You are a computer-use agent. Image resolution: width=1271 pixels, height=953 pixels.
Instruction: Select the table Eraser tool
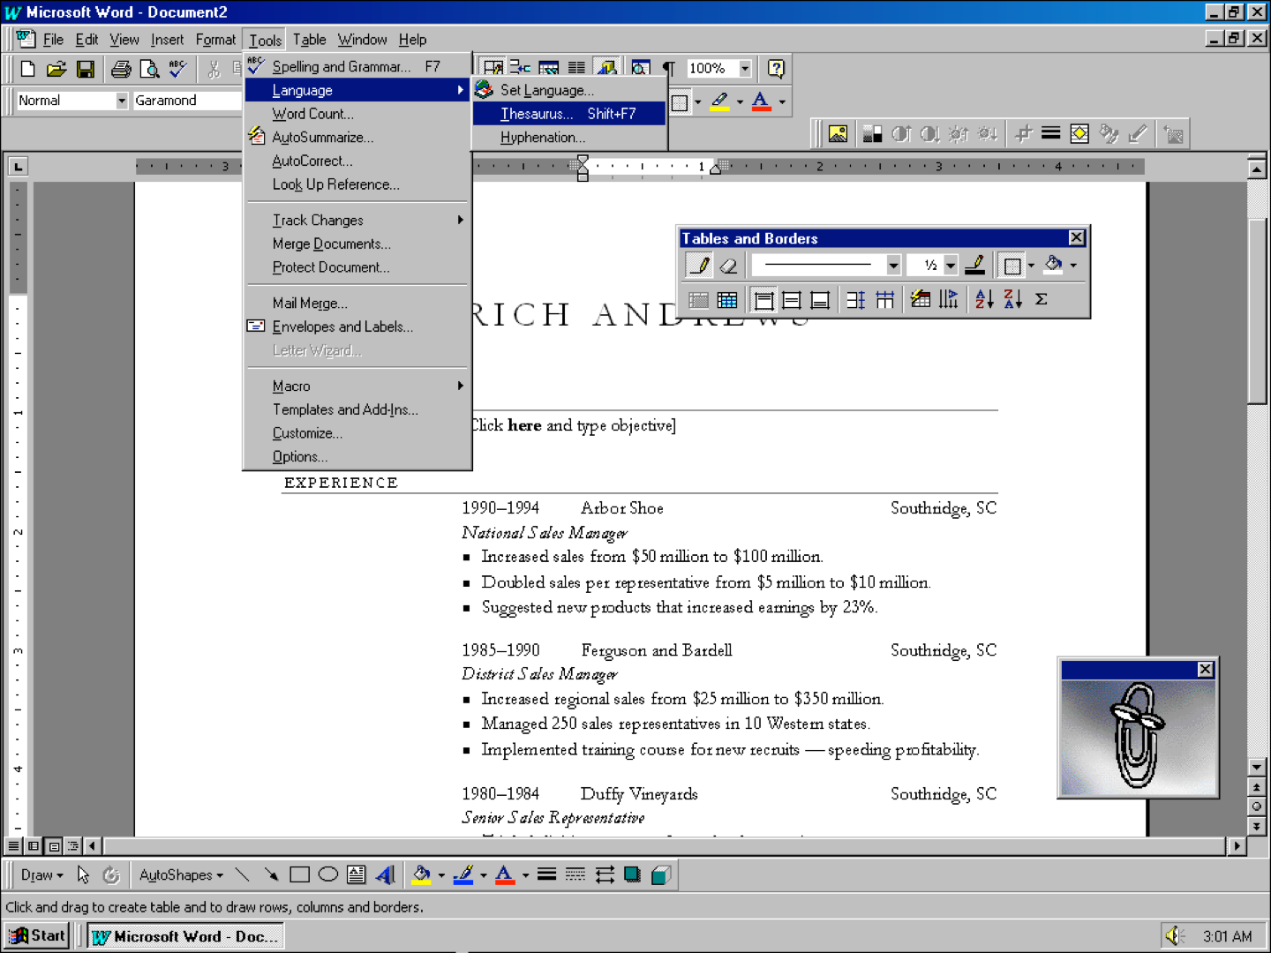(728, 265)
